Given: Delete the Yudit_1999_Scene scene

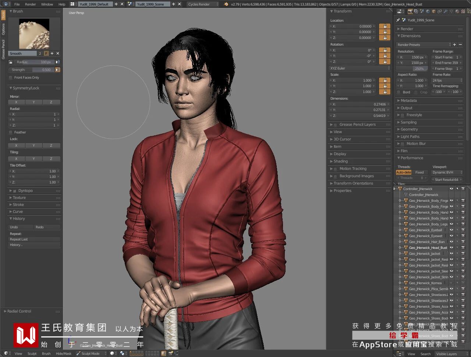Looking at the screenshot, I should (x=180, y=4).
